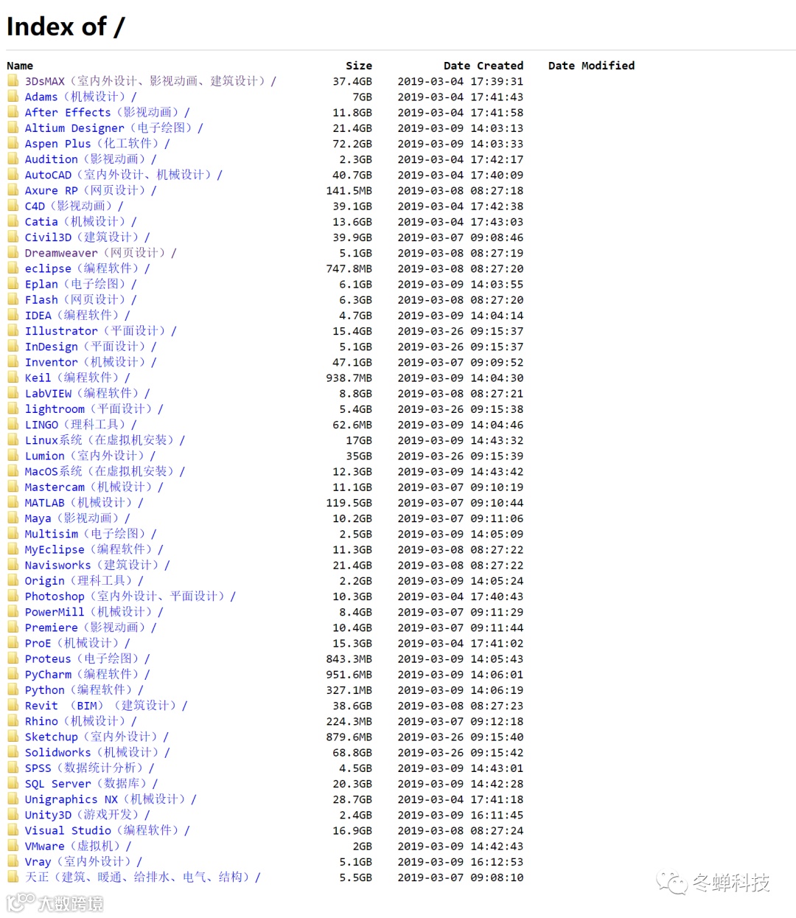
Task: Click the folder icon next to Solidworks
Action: point(13,752)
